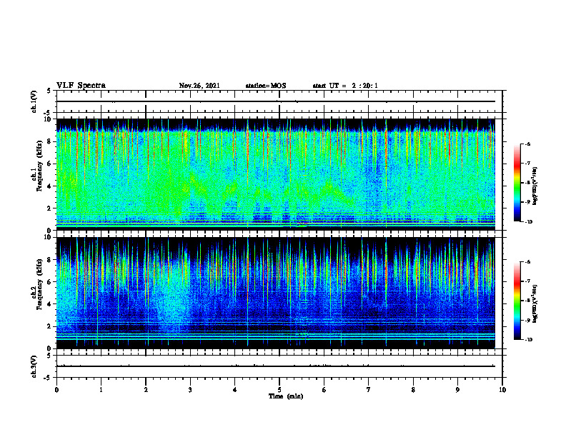Click time axis tick label "4"
The image size is (566, 437).
click(x=235, y=390)
